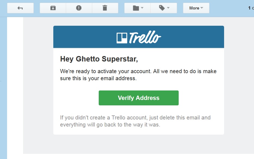Click the "If you didn't create" footer text

(135, 121)
